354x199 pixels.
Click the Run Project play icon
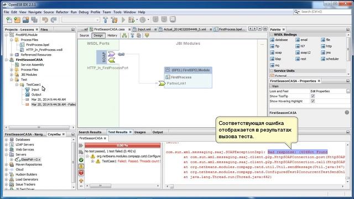click(123, 20)
